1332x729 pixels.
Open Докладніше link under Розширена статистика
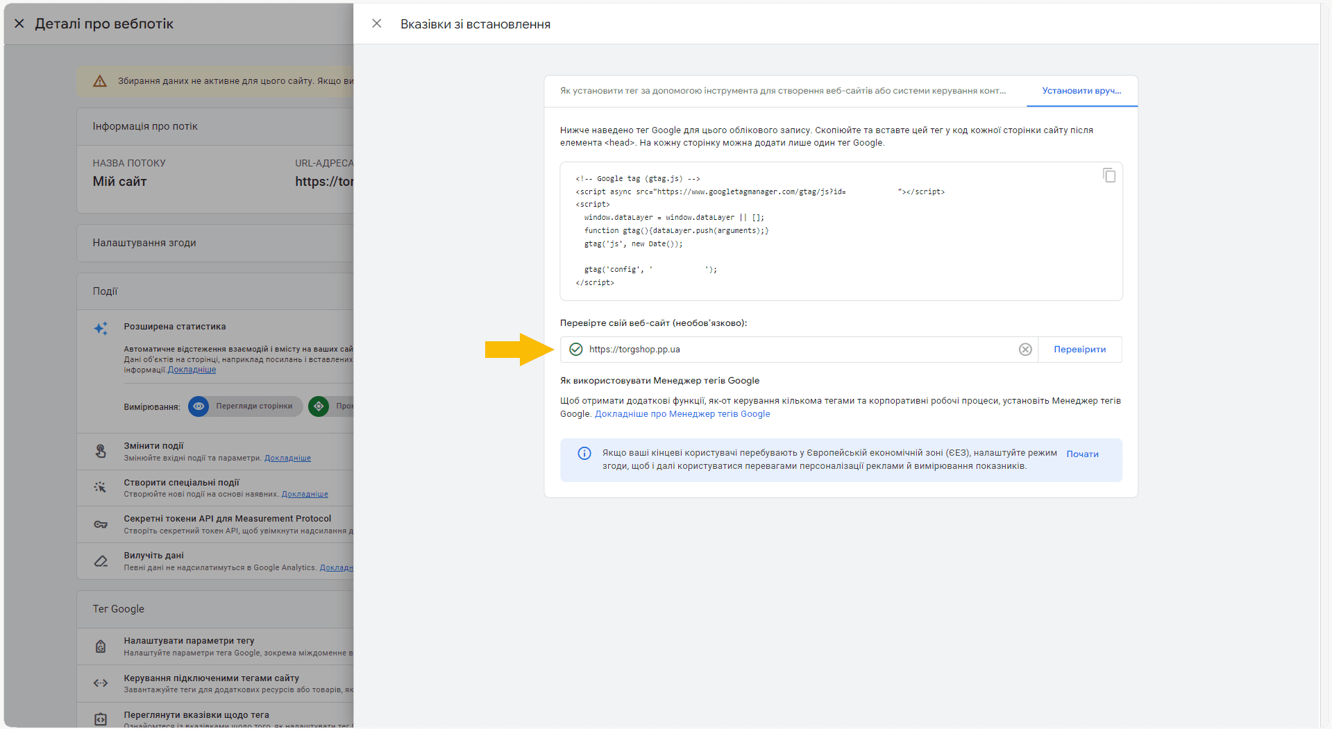coord(192,370)
